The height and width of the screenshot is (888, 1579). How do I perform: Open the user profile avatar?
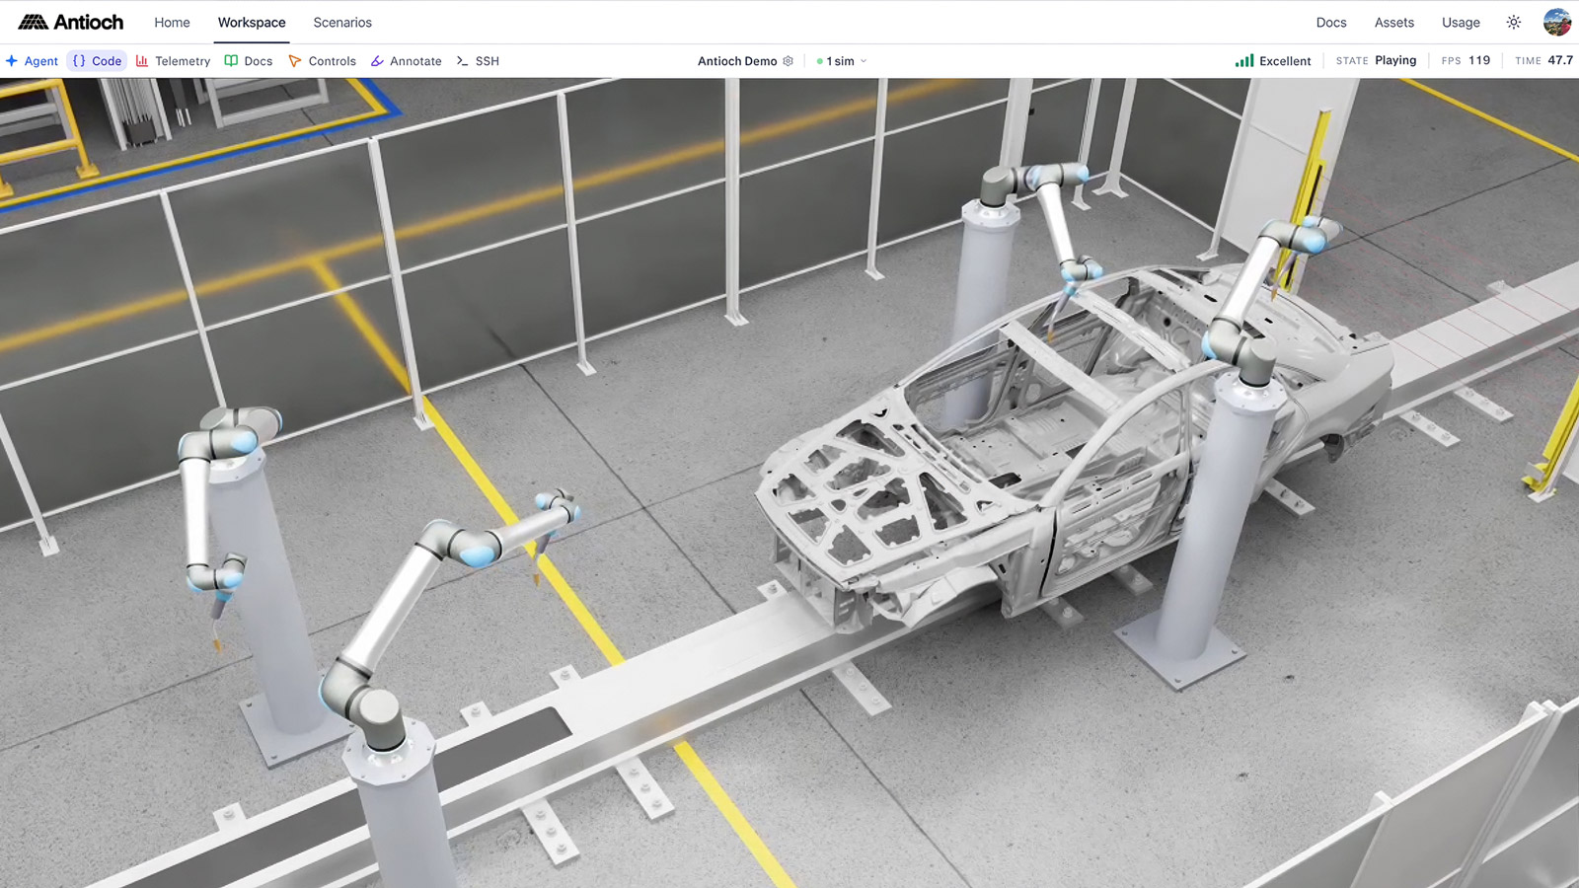click(1557, 22)
